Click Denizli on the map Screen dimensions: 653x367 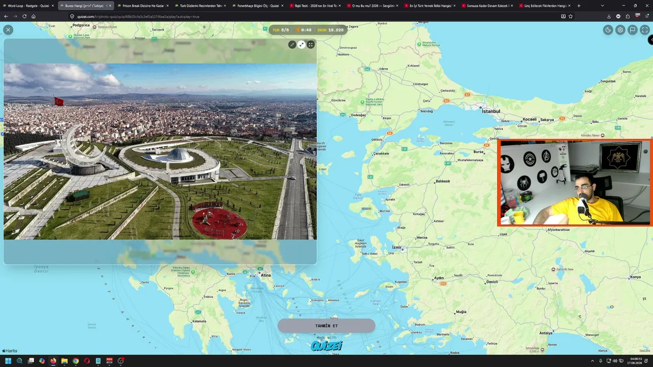click(x=492, y=282)
